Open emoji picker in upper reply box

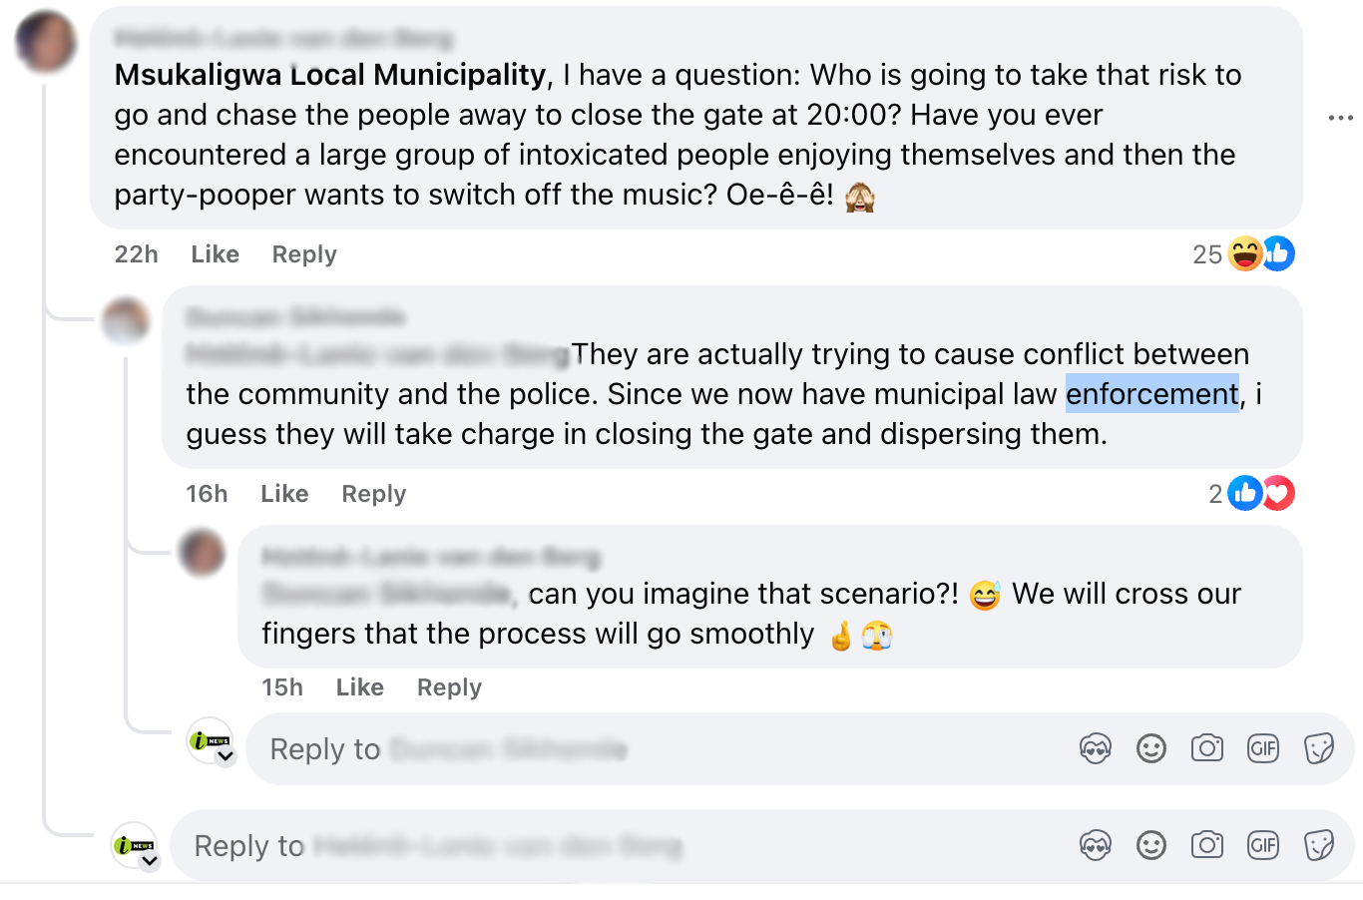(x=1150, y=748)
